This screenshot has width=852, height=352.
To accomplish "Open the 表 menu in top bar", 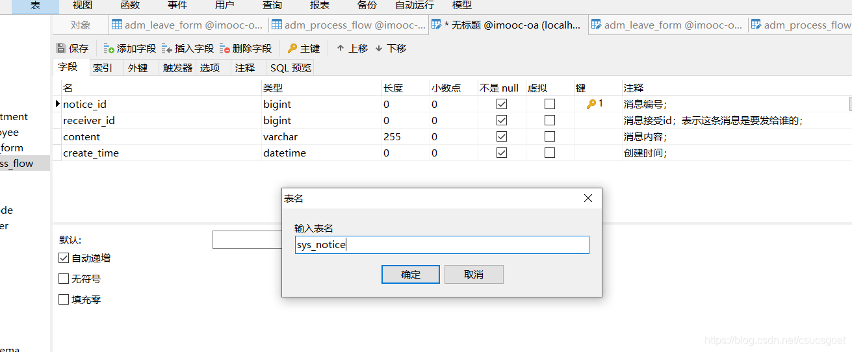I will pyautogui.click(x=36, y=5).
